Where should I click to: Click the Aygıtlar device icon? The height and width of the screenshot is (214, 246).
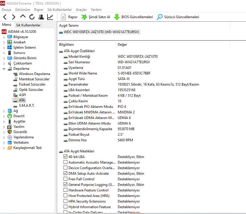click(x=10, y=121)
